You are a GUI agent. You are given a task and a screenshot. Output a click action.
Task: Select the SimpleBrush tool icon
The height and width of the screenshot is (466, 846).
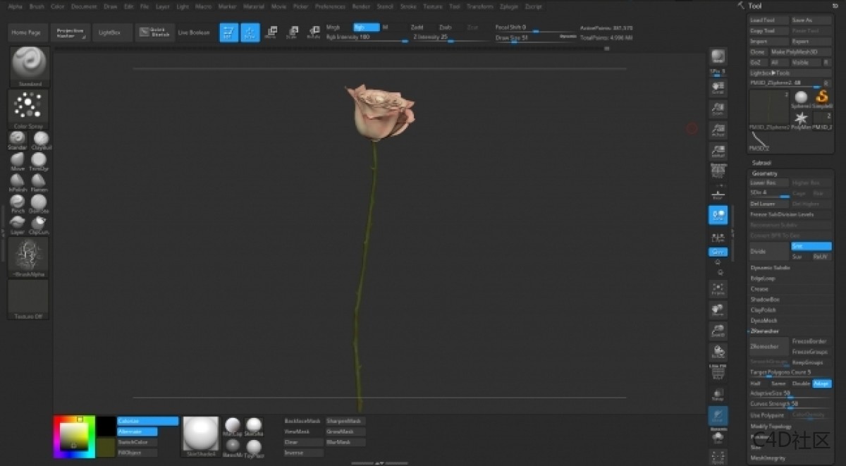point(821,97)
